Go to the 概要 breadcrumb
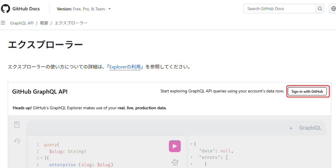Viewport: 336px width, 168px height. pyautogui.click(x=44, y=23)
